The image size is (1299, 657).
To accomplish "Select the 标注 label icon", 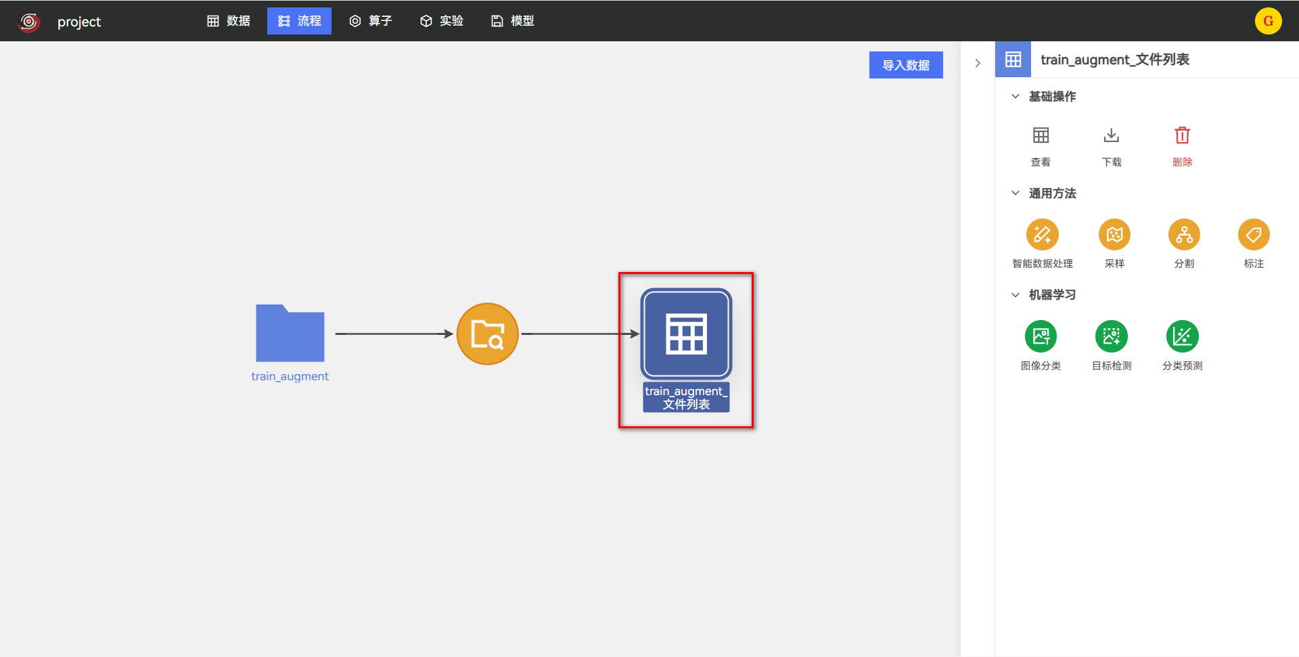I will point(1254,235).
